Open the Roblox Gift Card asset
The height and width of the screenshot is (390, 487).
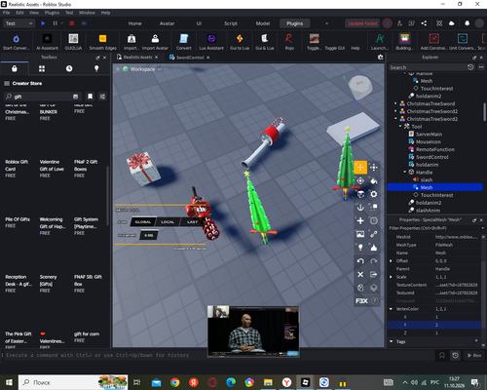[x=17, y=169]
